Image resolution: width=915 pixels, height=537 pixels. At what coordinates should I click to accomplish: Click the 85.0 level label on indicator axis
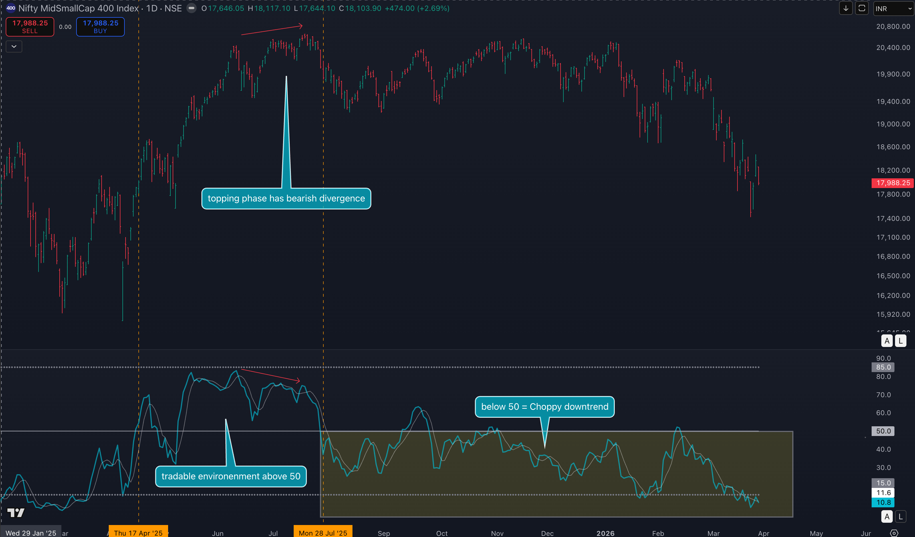pyautogui.click(x=883, y=367)
